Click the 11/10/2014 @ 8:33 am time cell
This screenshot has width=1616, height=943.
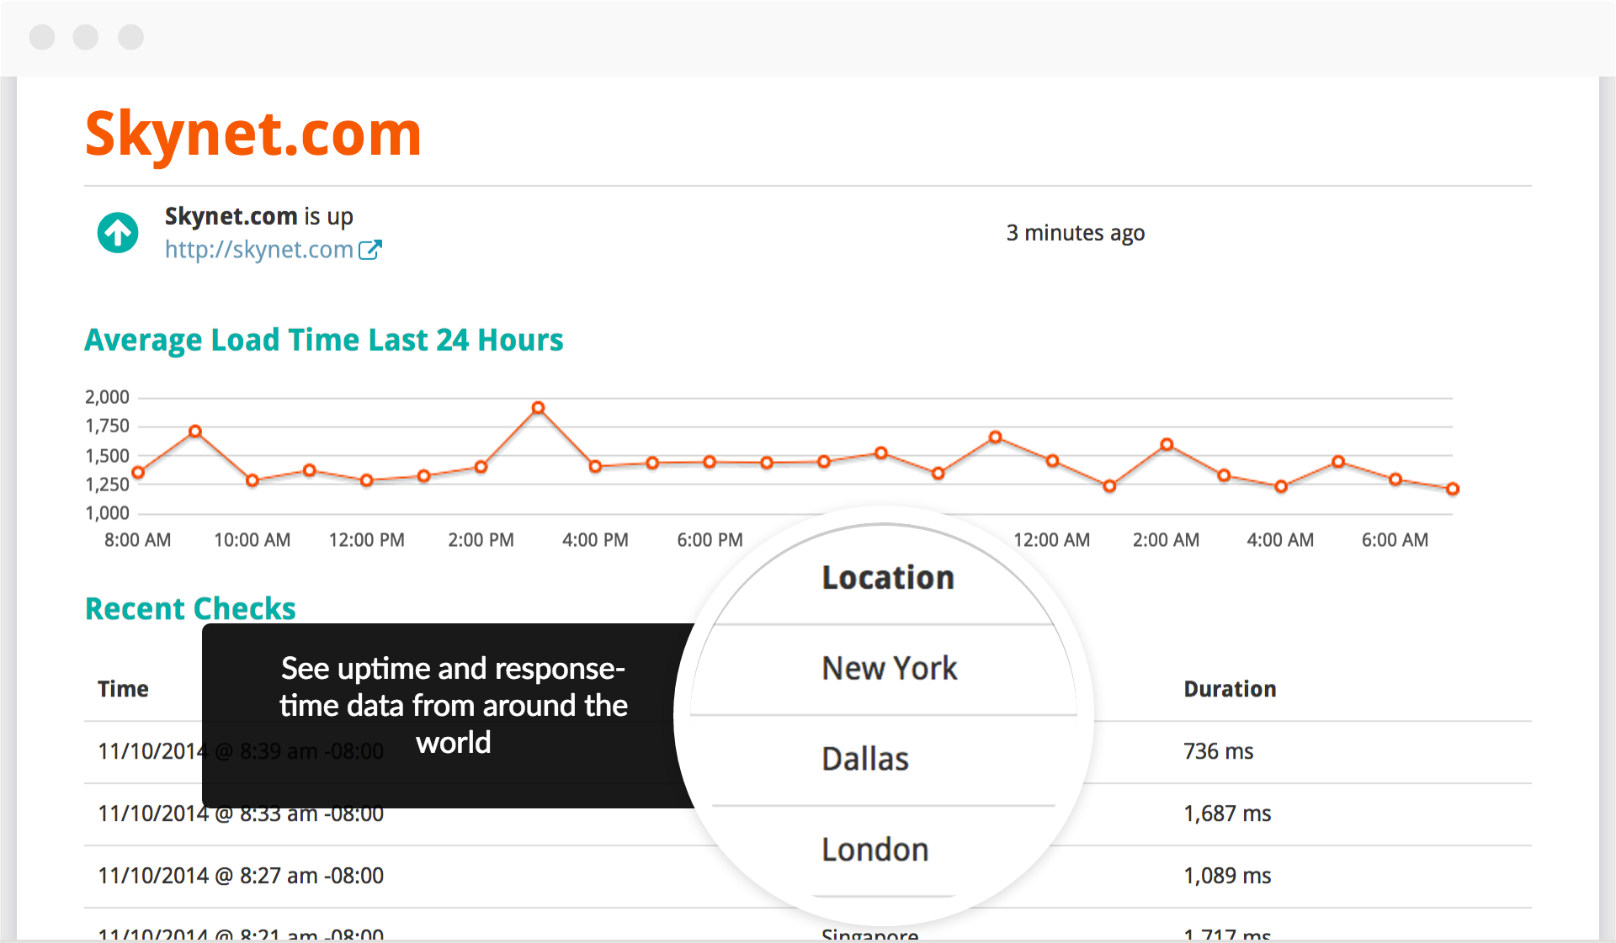tap(241, 813)
